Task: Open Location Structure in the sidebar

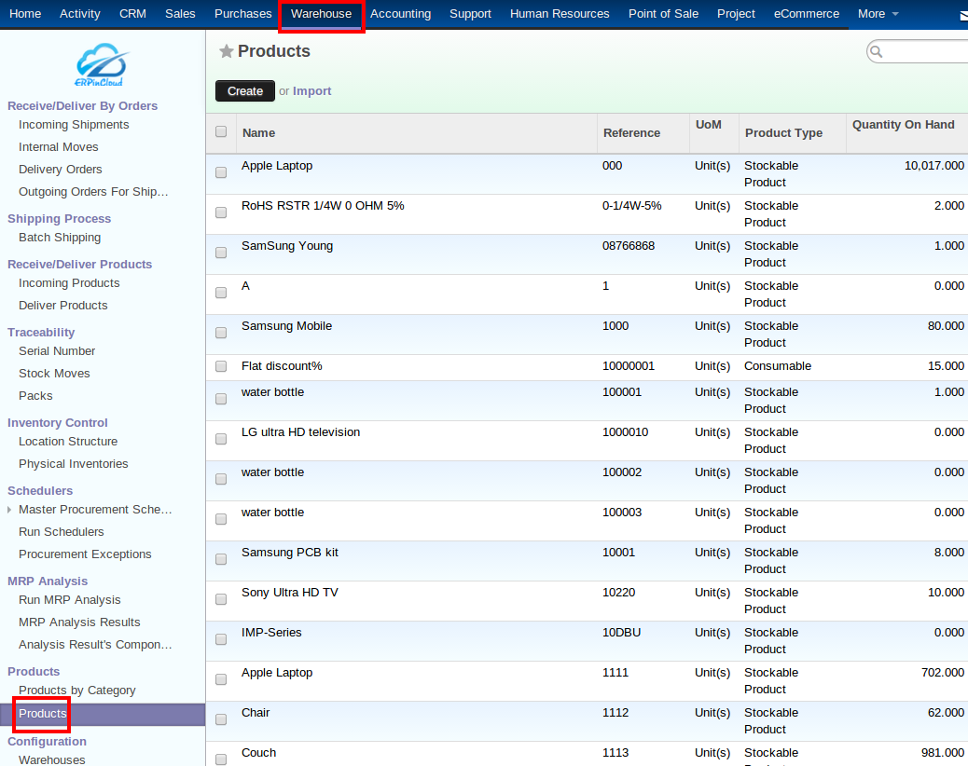Action: click(x=68, y=442)
